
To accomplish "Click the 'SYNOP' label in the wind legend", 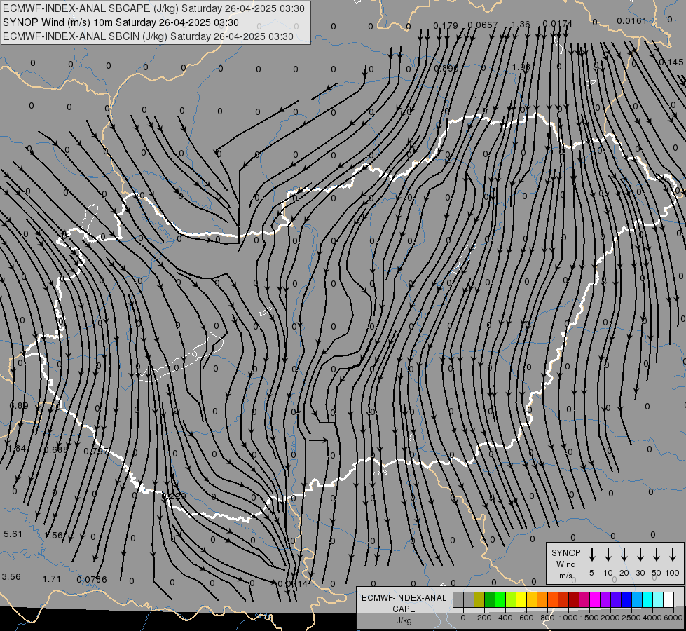I will (x=565, y=552).
